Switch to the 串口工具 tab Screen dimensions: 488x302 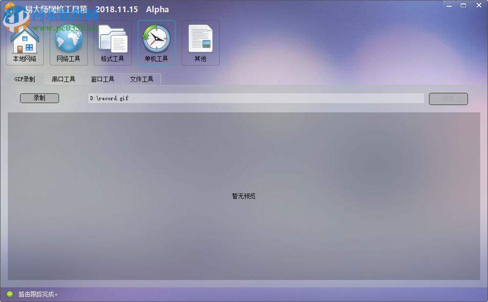point(63,79)
